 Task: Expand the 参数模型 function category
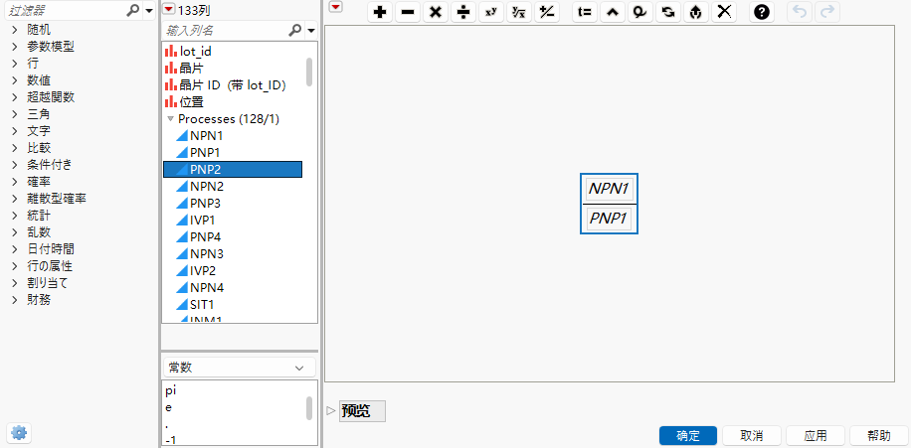point(15,47)
